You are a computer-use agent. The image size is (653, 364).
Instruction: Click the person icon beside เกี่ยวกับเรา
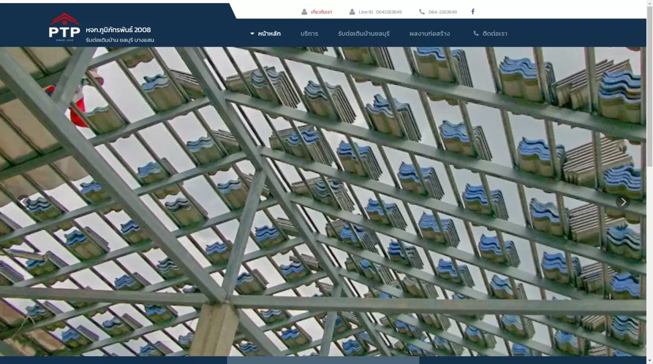click(304, 12)
